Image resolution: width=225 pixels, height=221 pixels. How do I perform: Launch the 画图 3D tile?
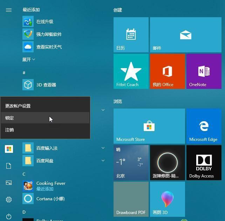(168, 199)
